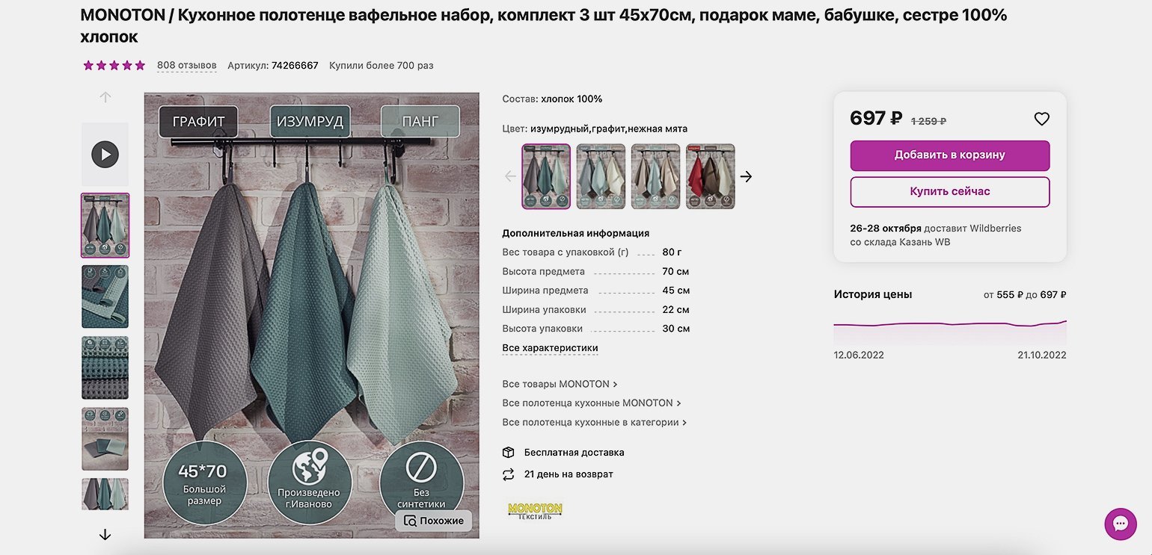
Task: Choose the light blue and white towel variant
Action: [x=601, y=176]
